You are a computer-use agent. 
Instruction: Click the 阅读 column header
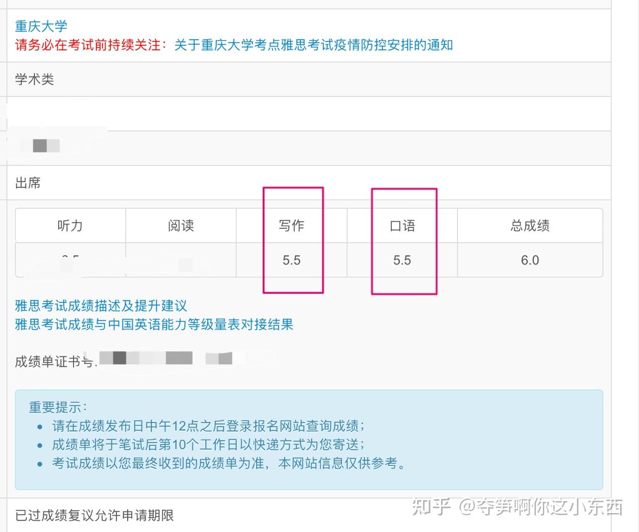pyautogui.click(x=181, y=226)
